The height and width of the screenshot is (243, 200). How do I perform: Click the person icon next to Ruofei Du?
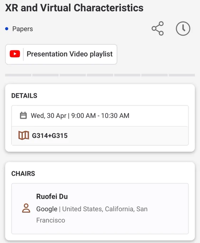(x=26, y=208)
